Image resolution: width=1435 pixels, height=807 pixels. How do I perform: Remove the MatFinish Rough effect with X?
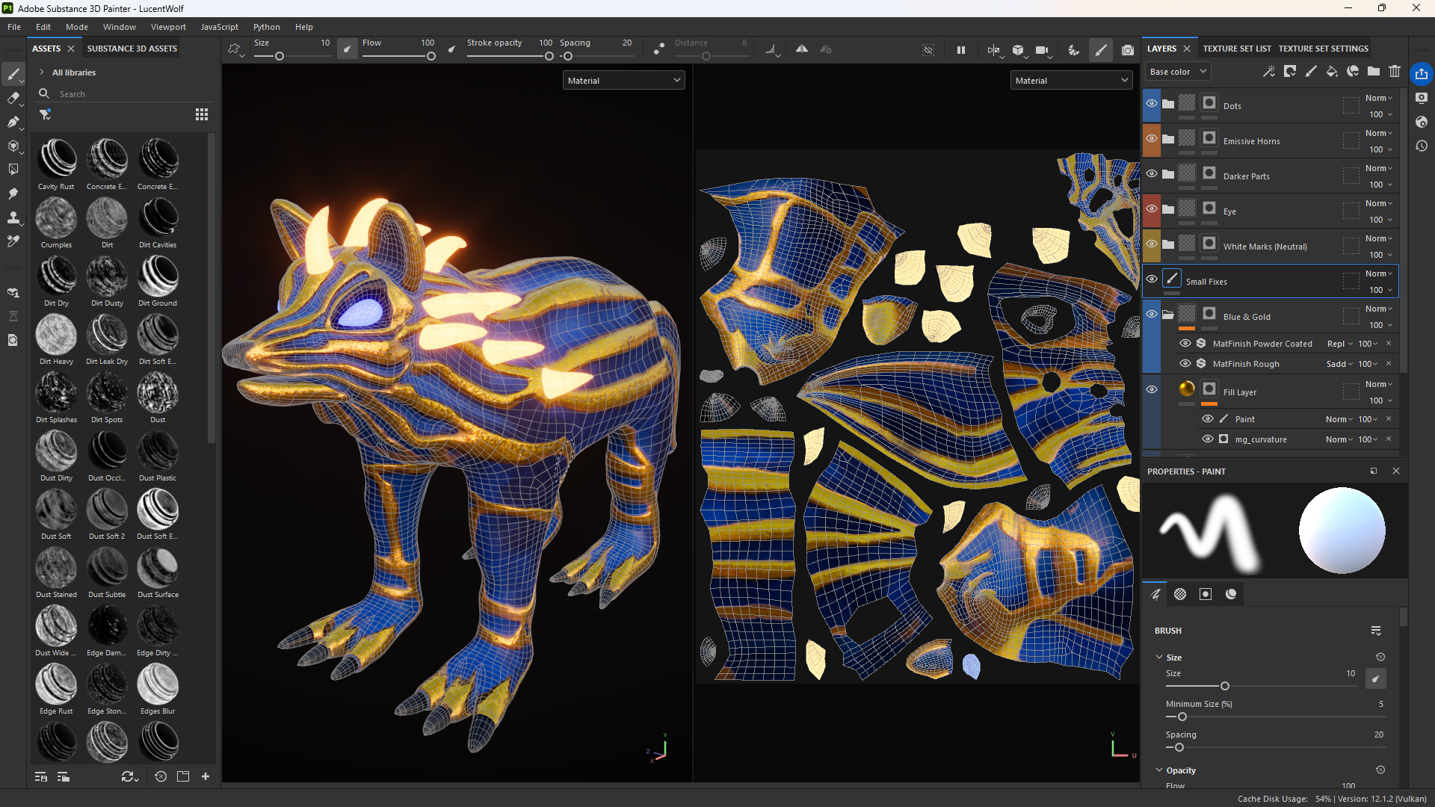click(1389, 364)
